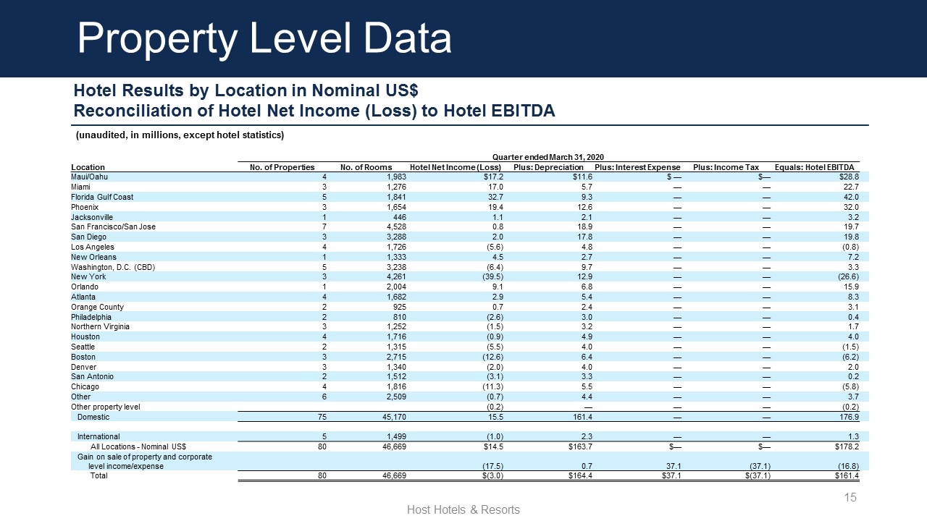
Task: Select the 'Phoenix' row label
Action: 85,207
